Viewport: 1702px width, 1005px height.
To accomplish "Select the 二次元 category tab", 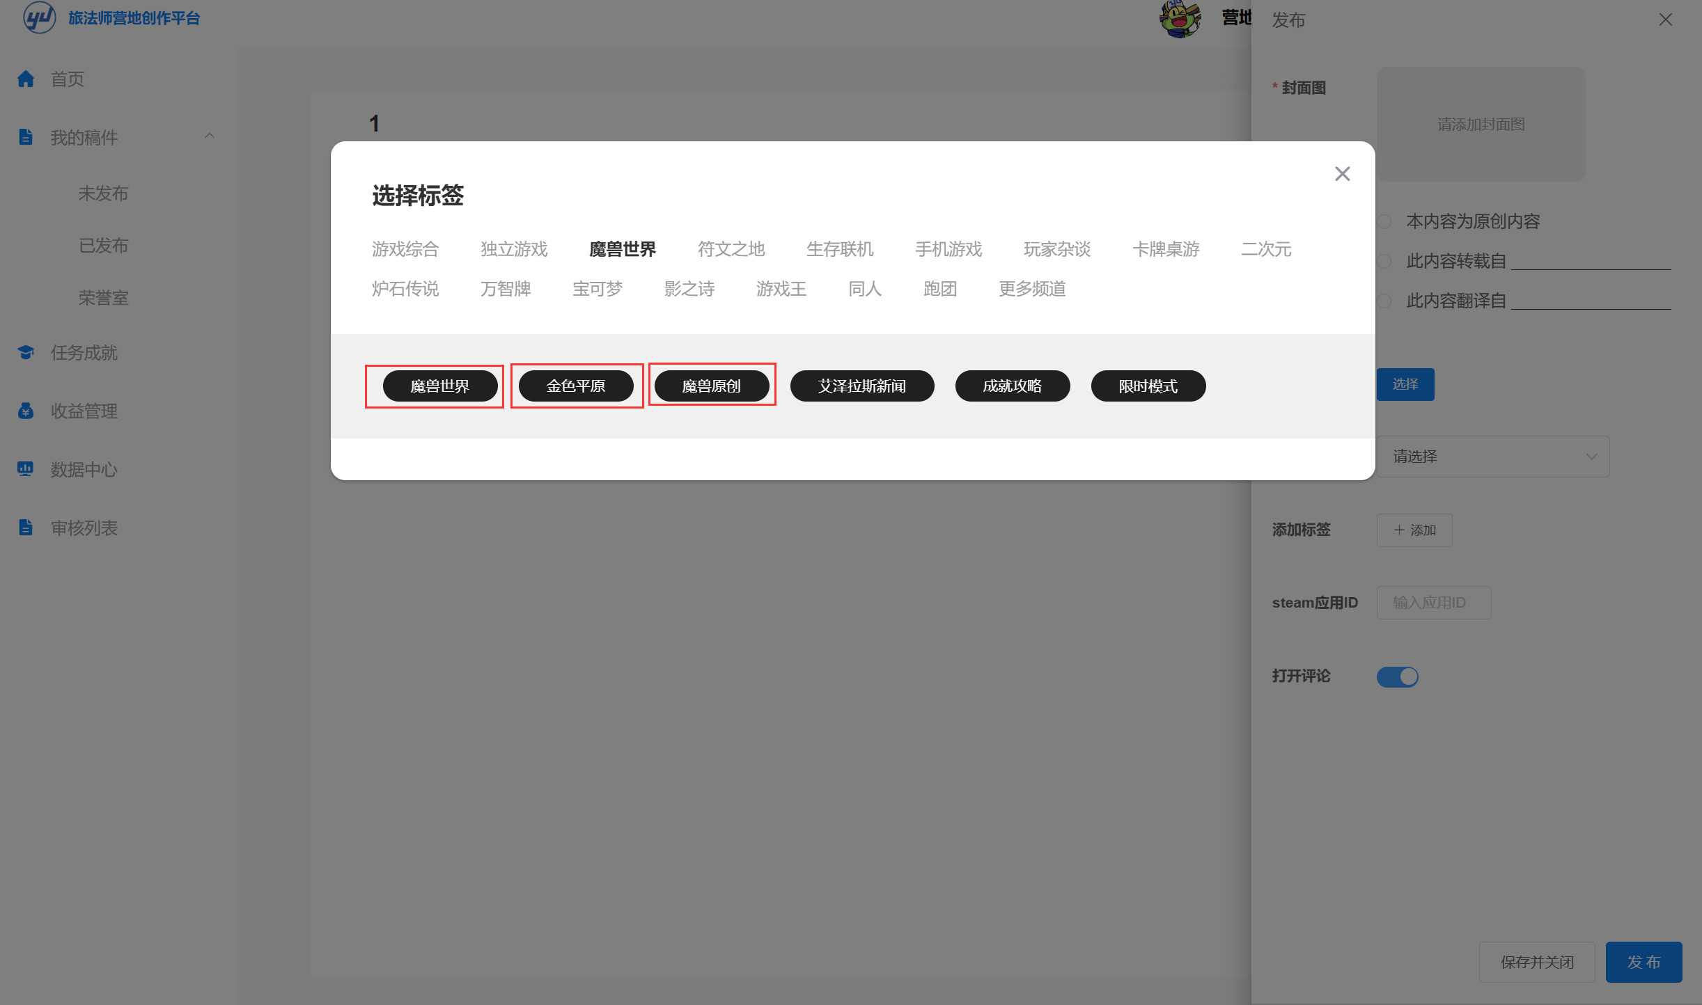I will pyautogui.click(x=1266, y=248).
